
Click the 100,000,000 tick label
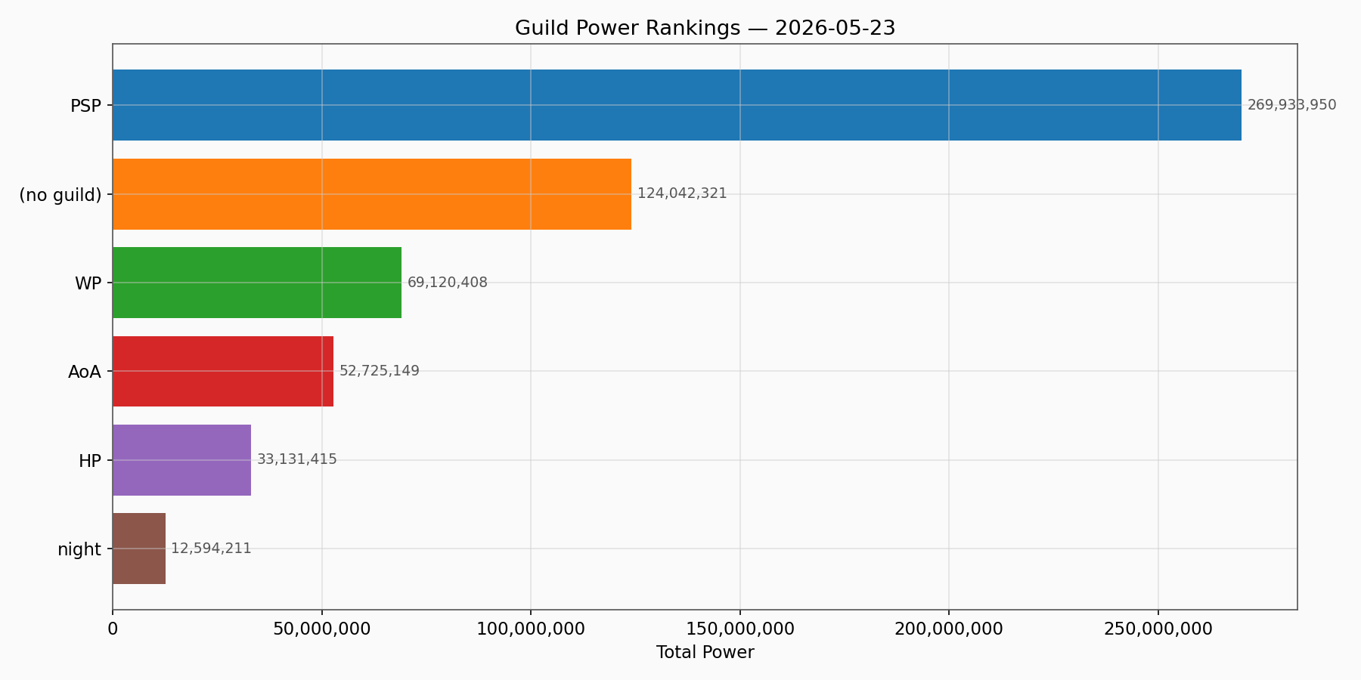tap(531, 629)
